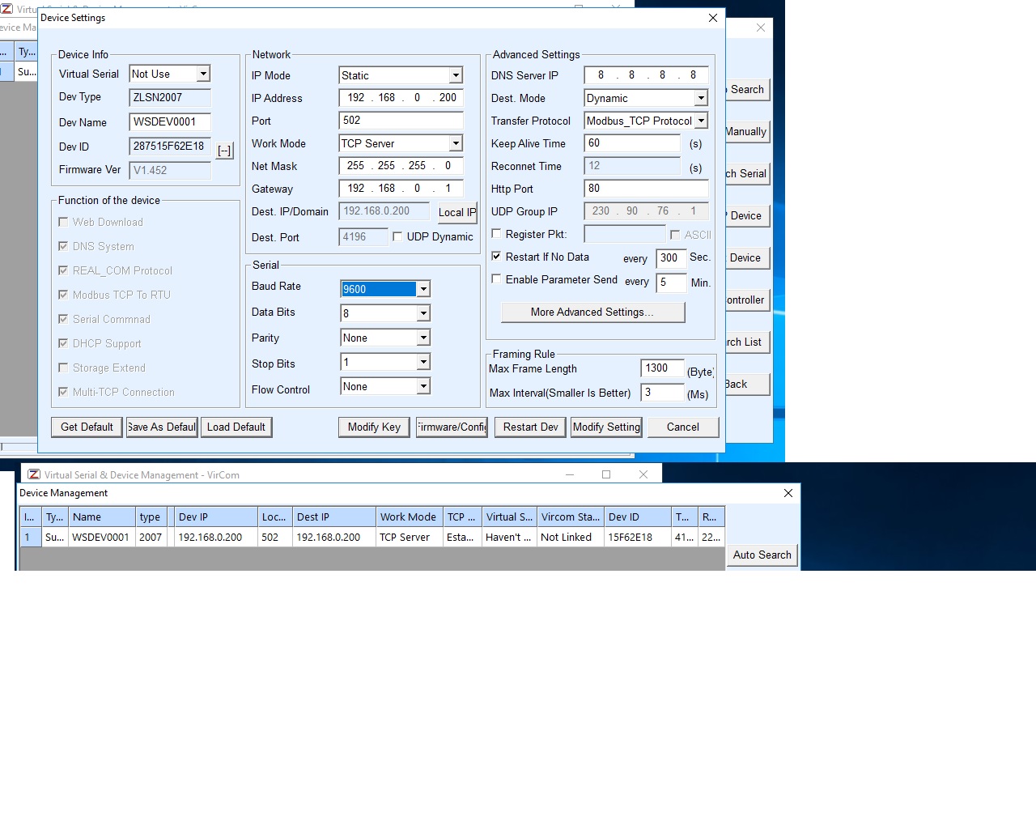
Task: Expand the IP Mode combo box
Action: coord(456,75)
